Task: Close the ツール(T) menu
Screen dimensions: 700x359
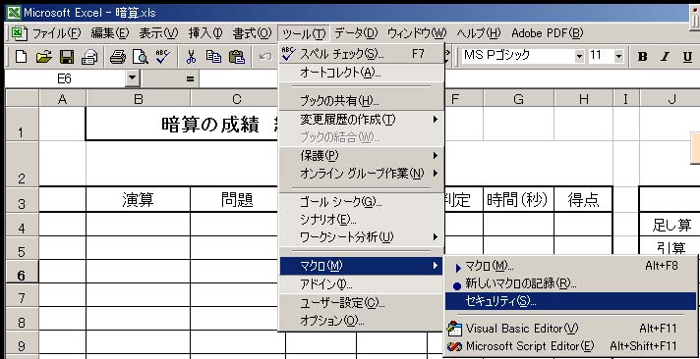Action: [304, 33]
